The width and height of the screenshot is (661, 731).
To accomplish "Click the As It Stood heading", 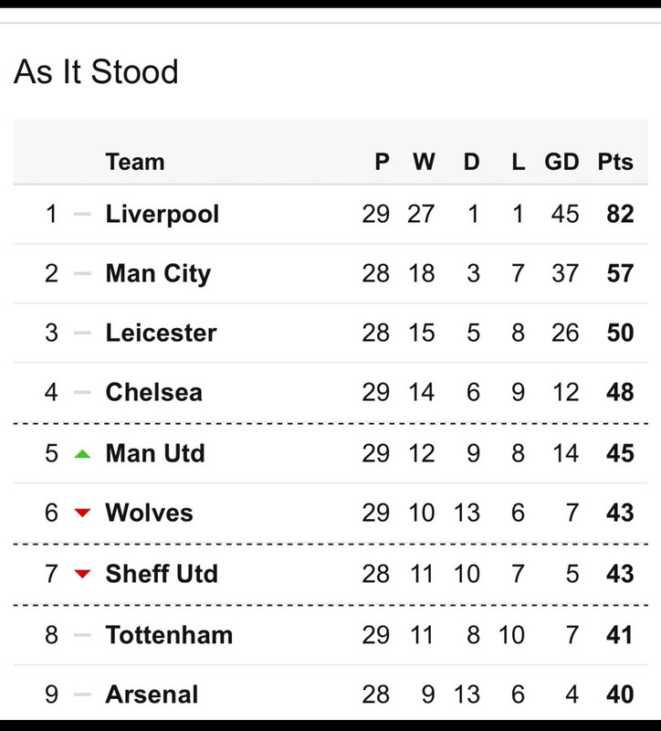I will click(x=96, y=72).
